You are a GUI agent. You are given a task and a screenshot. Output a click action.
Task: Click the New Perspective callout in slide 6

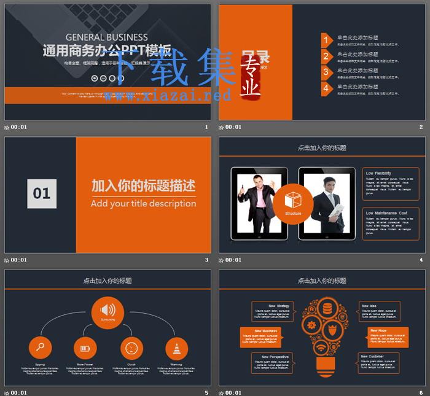tap(272, 363)
